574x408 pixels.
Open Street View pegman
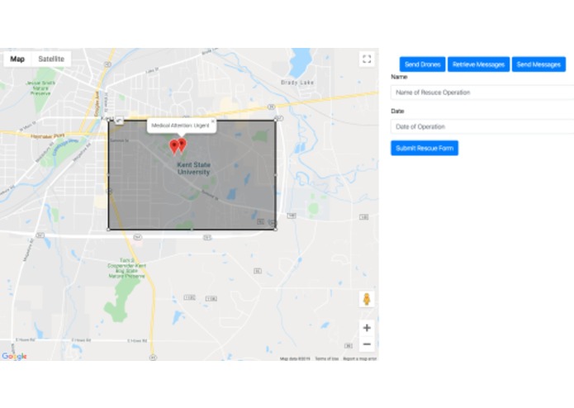tap(367, 299)
